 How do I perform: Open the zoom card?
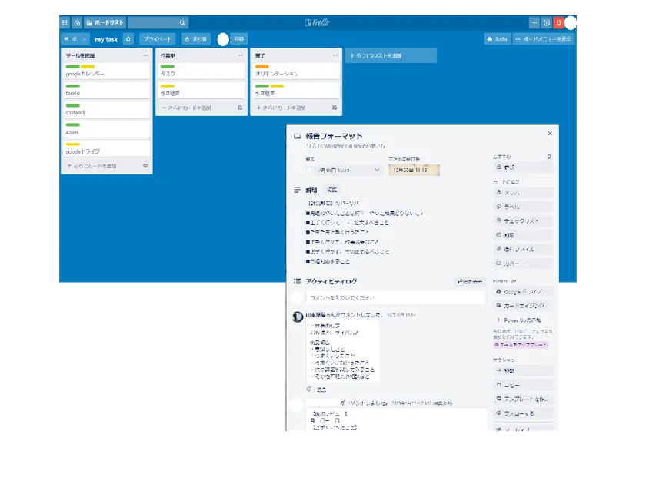pos(107,129)
